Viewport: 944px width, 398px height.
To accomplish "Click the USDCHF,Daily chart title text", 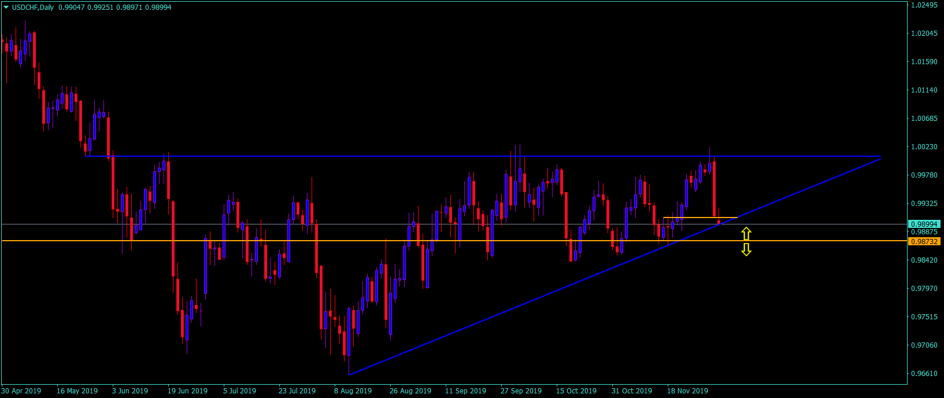I will coord(33,8).
